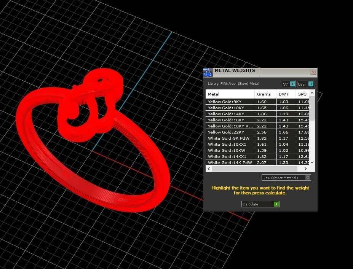Image resolution: width=353 pixels, height=269 pixels.
Task: Select the Yellow Gold:10KY row
Action: 257,108
